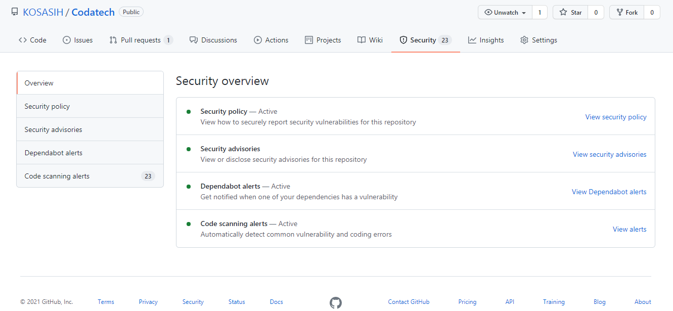Click the View security advisories link
The width and height of the screenshot is (673, 311).
[609, 154]
